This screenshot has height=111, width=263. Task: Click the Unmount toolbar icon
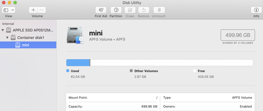click(x=159, y=10)
